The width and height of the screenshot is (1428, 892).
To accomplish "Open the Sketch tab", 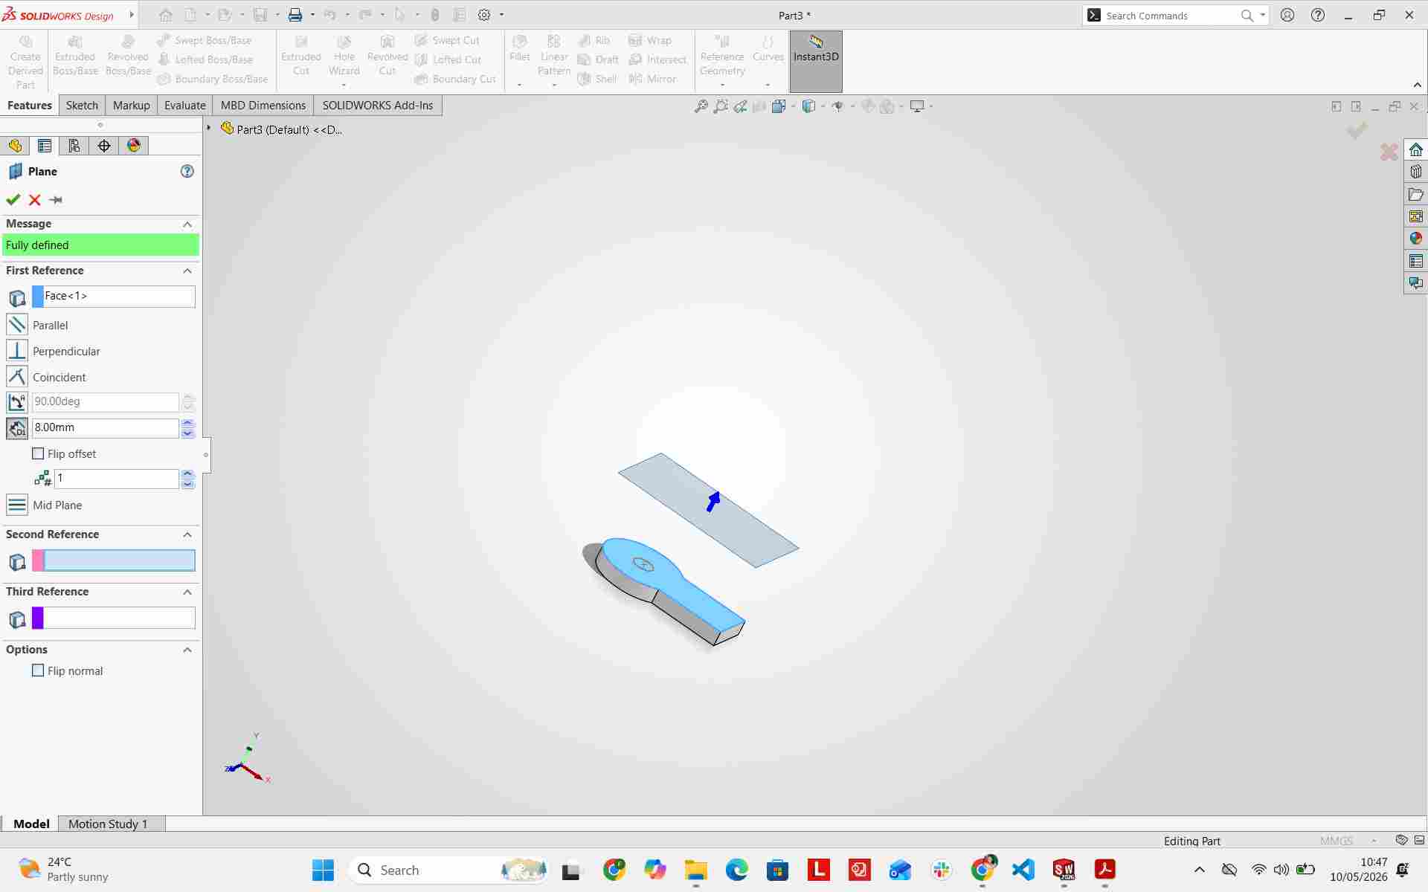I will tap(82, 106).
